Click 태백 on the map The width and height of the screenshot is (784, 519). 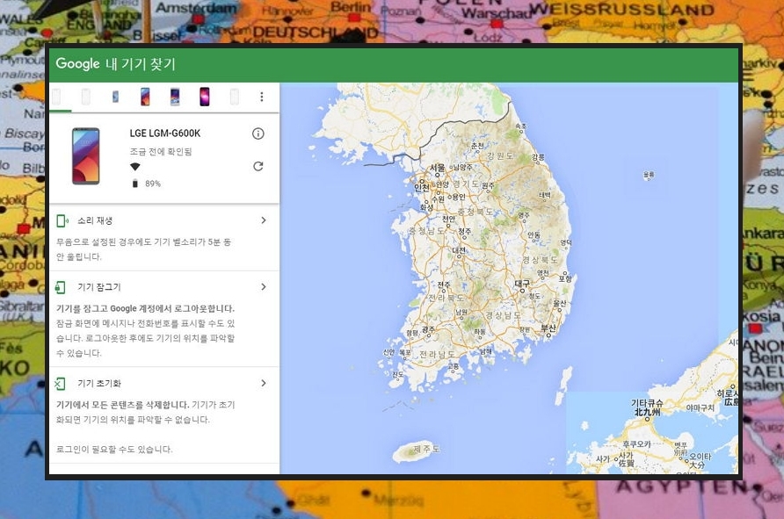pos(545,195)
